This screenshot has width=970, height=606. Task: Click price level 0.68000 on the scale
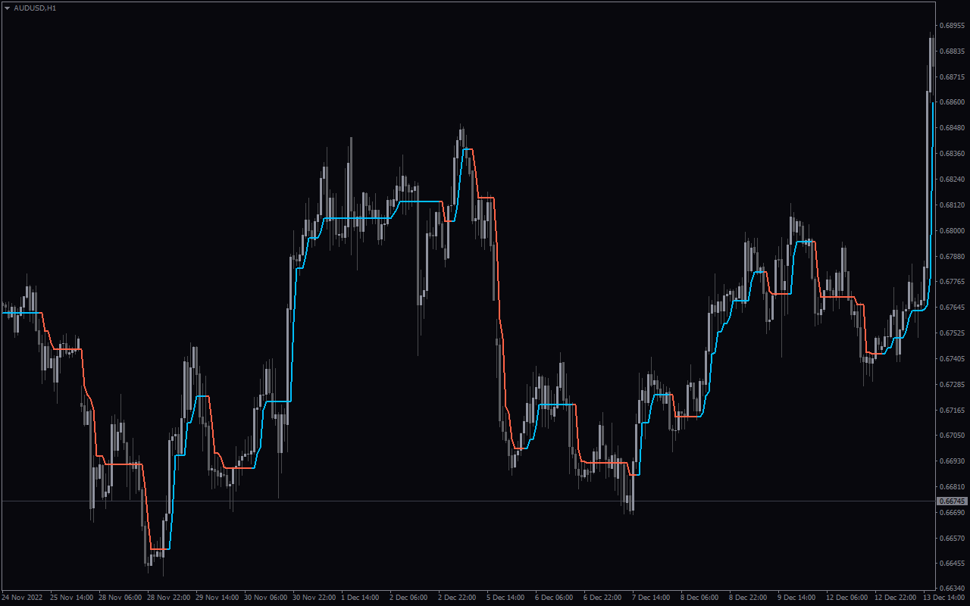point(953,231)
